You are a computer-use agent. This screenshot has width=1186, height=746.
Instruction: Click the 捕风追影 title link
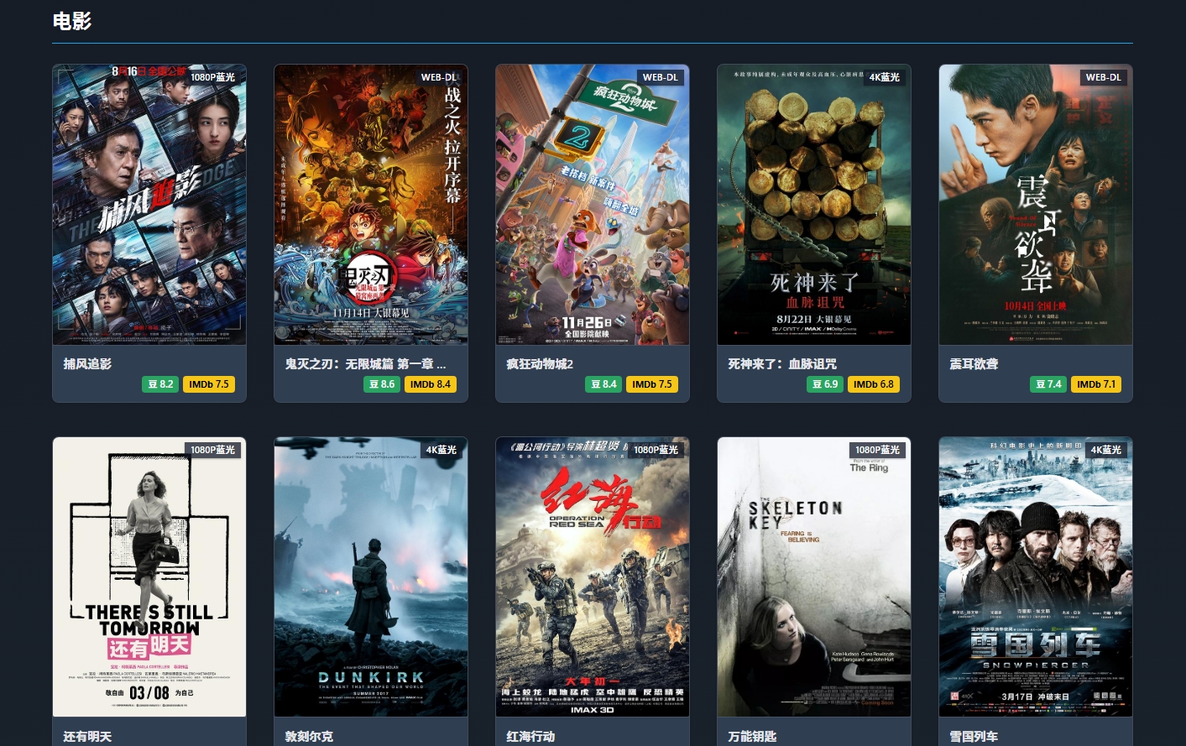coord(87,364)
